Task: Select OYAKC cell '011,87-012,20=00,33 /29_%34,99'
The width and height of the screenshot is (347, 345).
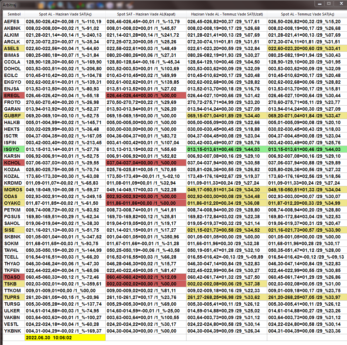Action: (x=307, y=203)
